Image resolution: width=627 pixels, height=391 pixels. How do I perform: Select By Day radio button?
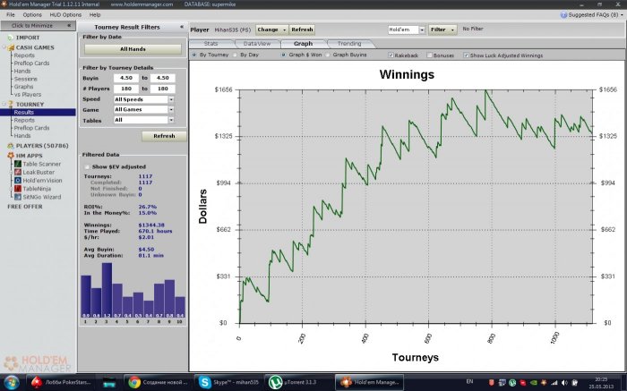point(235,55)
